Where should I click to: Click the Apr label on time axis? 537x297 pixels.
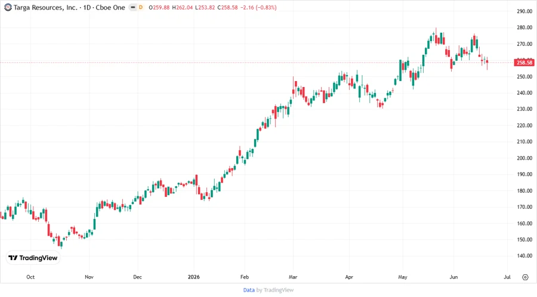[349, 277]
